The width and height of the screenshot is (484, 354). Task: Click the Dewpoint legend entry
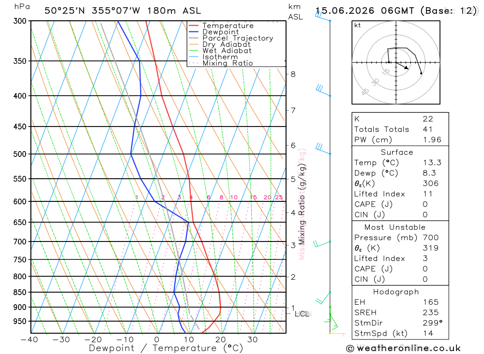click(213, 32)
